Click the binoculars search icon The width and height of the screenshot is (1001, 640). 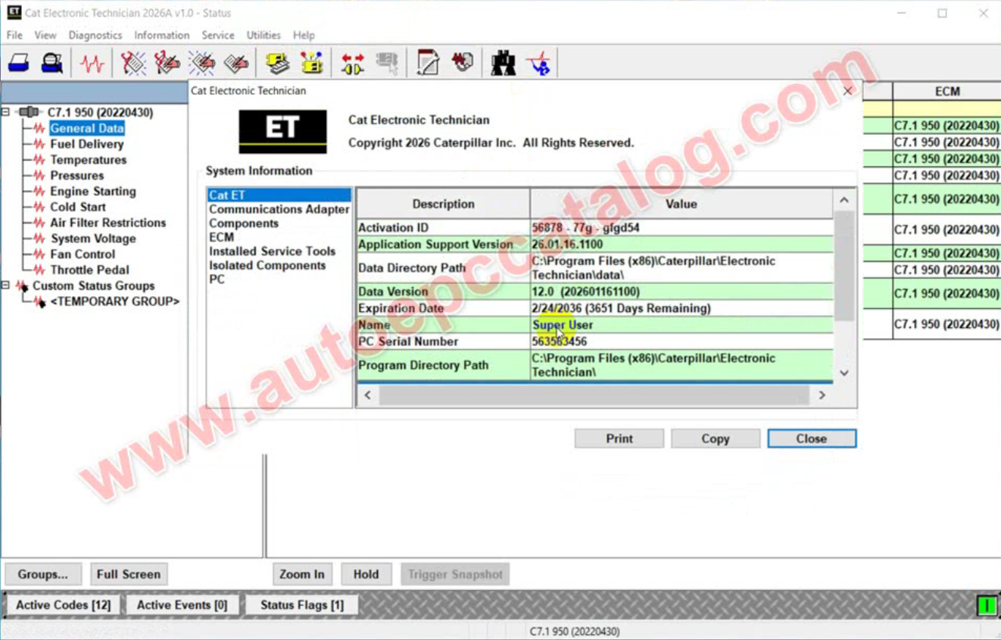tap(503, 64)
